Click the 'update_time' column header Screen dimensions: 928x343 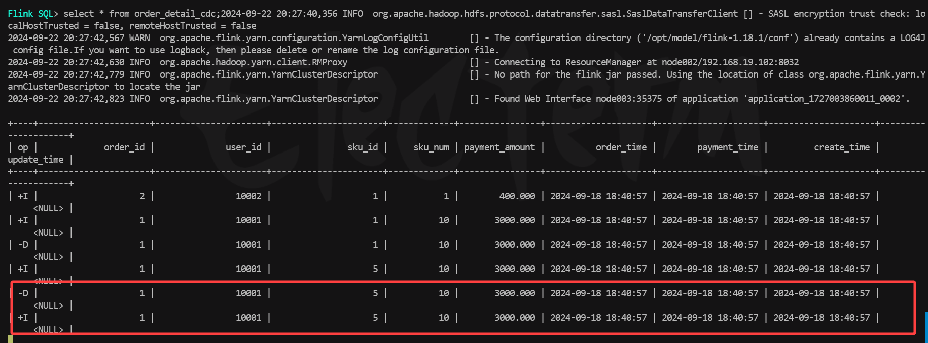point(35,160)
